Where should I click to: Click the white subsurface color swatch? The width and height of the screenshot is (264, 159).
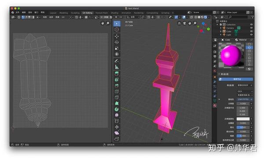point(243,119)
